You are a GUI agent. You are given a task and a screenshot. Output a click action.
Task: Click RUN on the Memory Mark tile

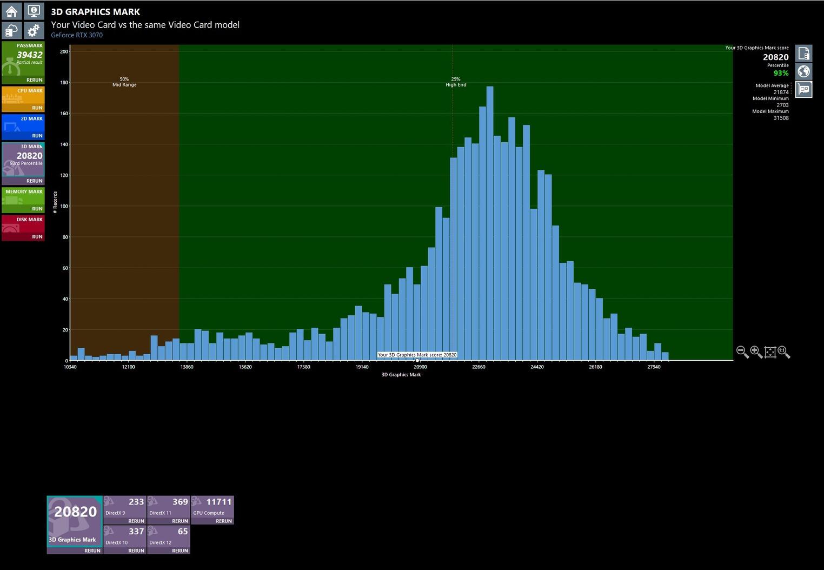(37, 209)
